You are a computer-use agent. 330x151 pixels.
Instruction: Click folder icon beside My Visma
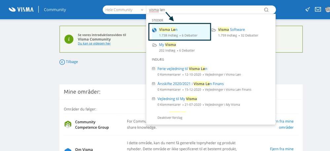(155, 45)
